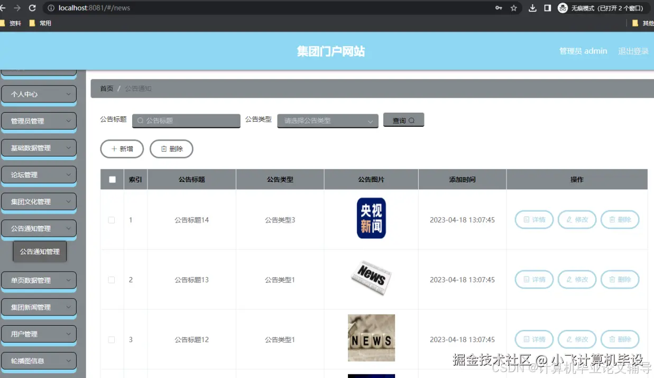The image size is (654, 378).
Task: Click the 添加时间 column header
Action: [x=463, y=180]
